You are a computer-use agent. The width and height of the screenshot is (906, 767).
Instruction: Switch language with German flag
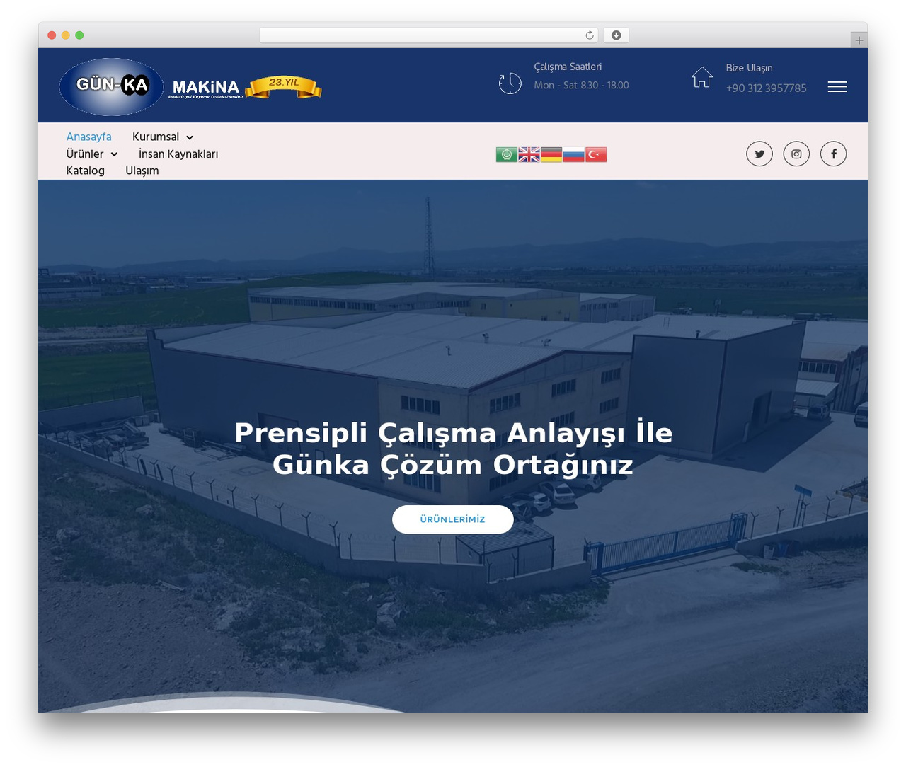pos(551,154)
